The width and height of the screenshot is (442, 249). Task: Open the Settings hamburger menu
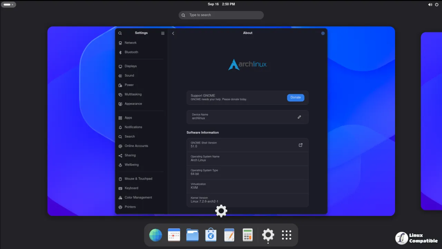[163, 33]
